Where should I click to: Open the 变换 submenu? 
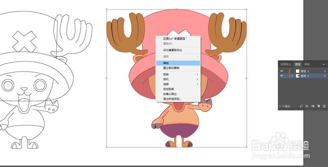pos(178,75)
